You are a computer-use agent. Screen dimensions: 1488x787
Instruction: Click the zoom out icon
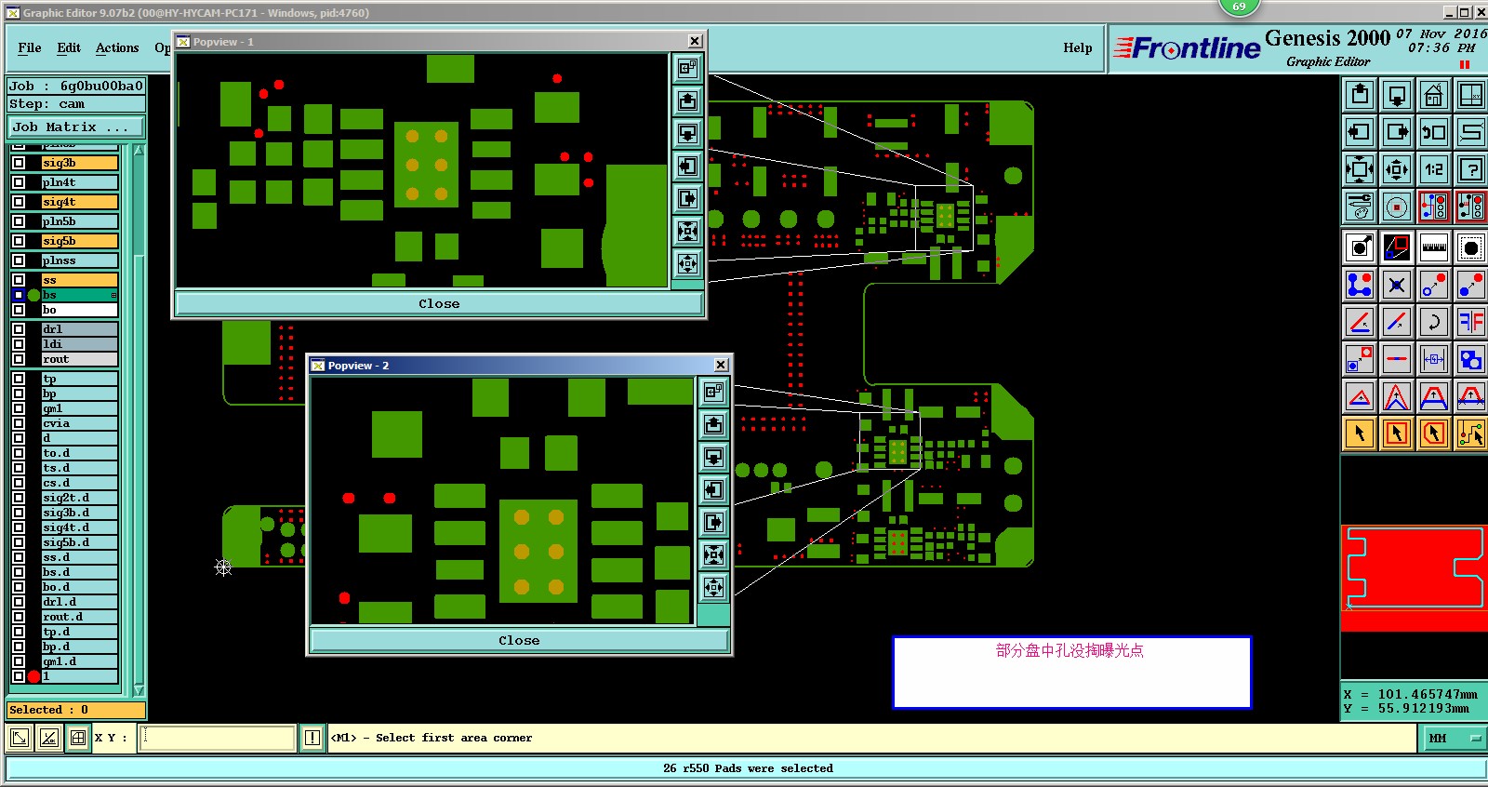coord(1397,169)
